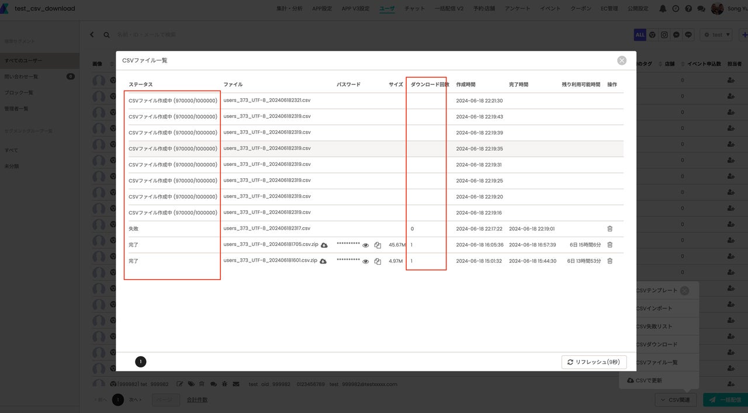
Task: Download the users_373_UTF-8_202406181601.csv.zip file
Action: point(323,261)
